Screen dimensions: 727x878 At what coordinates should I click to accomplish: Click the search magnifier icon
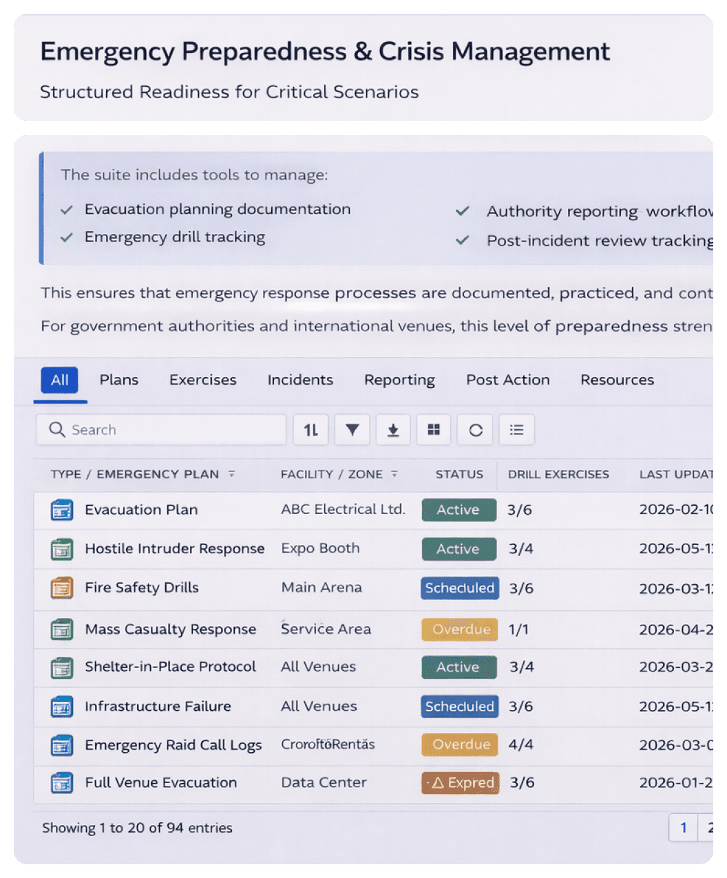click(x=58, y=429)
